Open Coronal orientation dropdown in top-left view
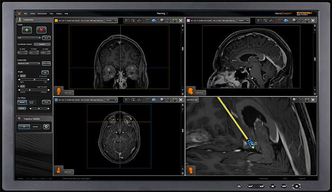The image size is (332, 192). (110, 20)
